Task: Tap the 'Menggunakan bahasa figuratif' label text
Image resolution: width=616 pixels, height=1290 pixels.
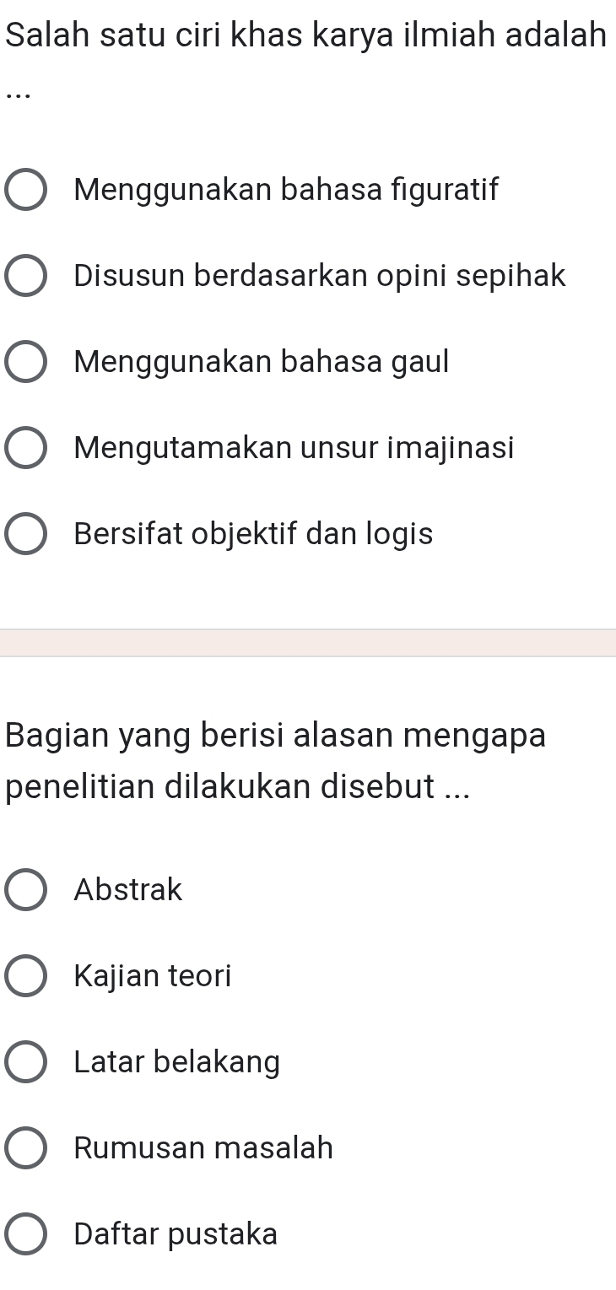Action: click(x=286, y=189)
